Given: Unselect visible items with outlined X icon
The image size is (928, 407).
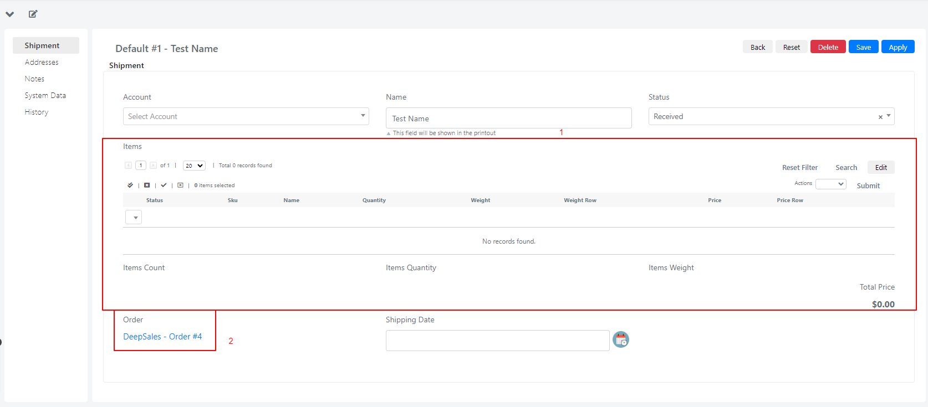Looking at the screenshot, I should click(180, 186).
